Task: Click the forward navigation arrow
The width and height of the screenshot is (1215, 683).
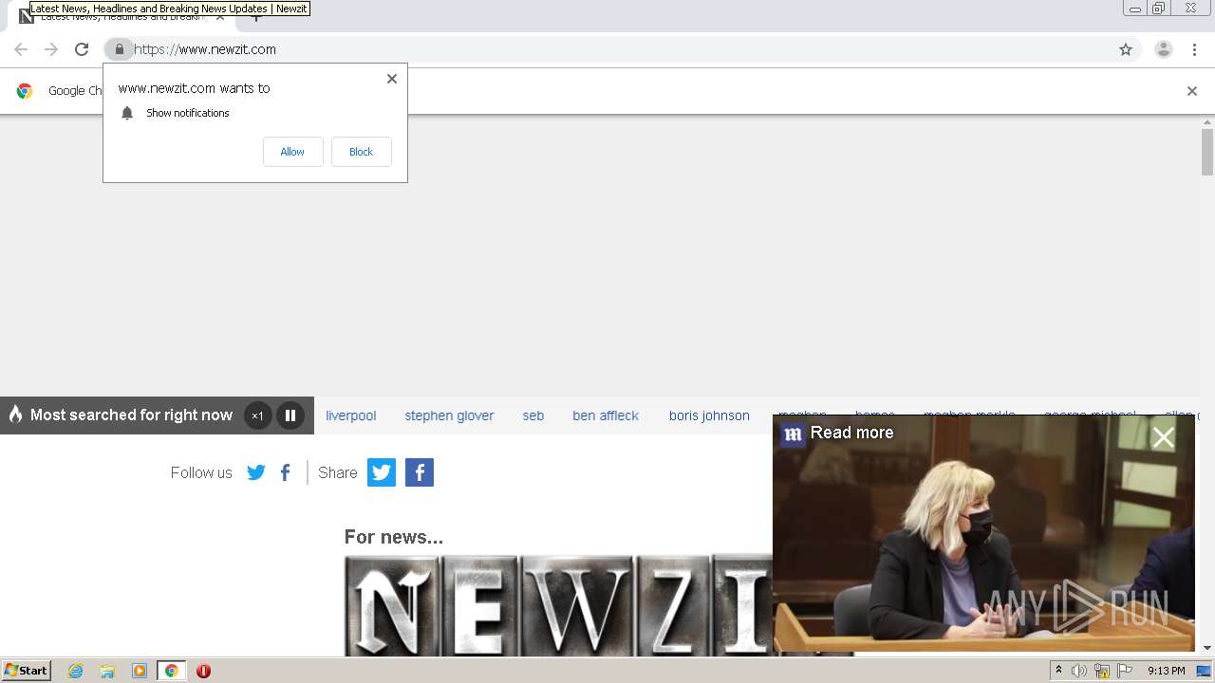Action: (51, 49)
